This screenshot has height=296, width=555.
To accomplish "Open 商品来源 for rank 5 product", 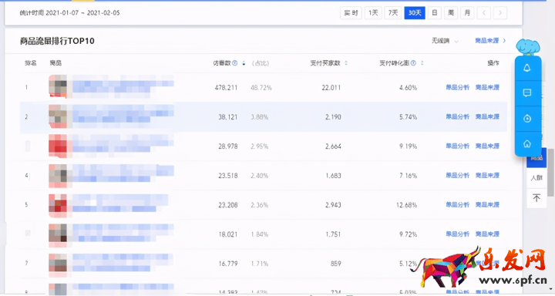I will (487, 204).
